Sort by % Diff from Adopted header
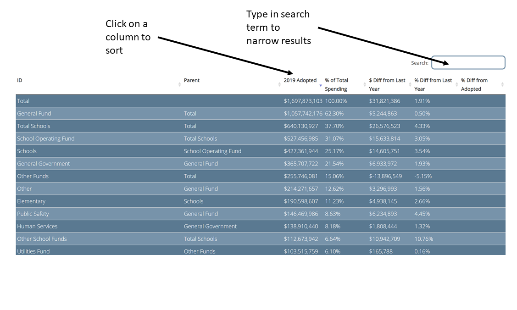517x310 pixels. tap(474, 84)
